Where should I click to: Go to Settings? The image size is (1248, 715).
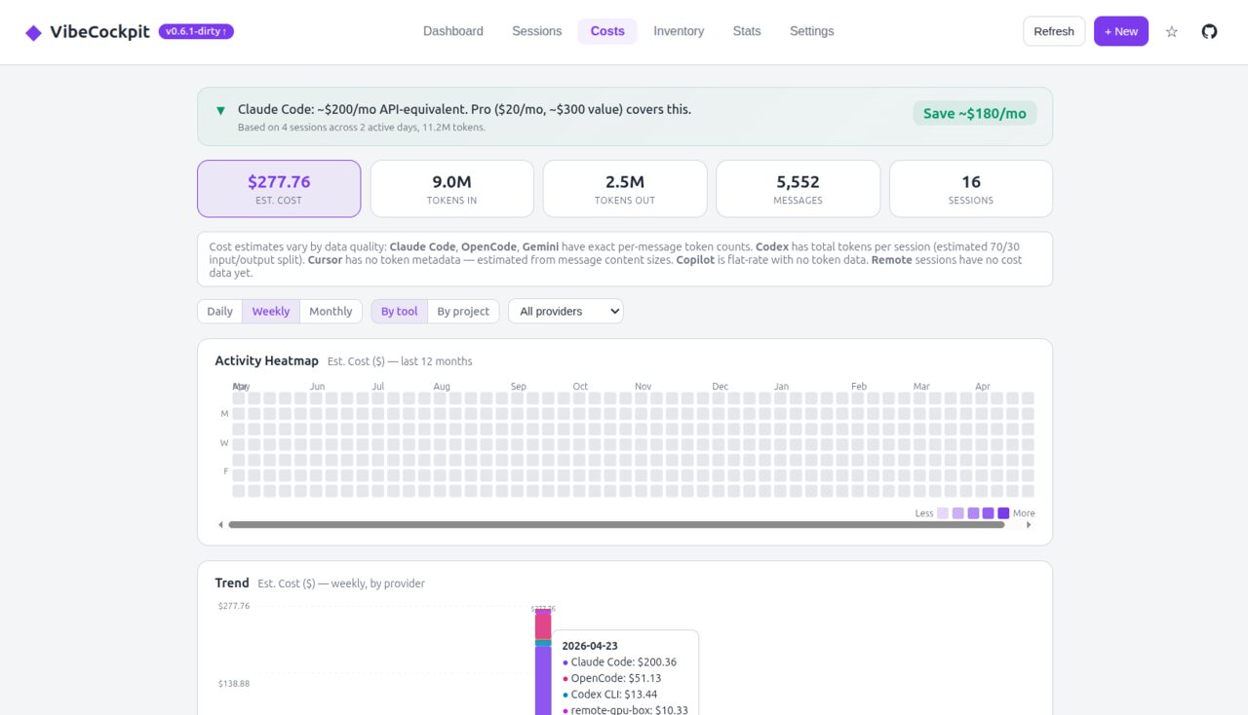pos(811,31)
